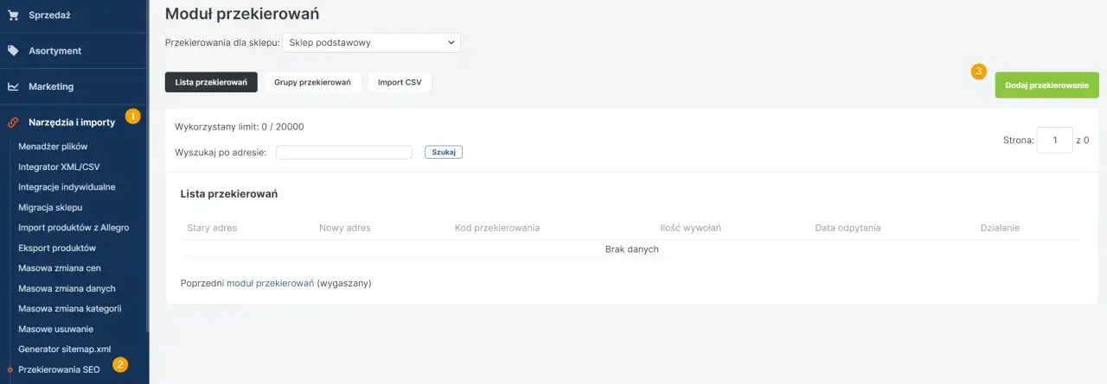Select the Import CSV tab
This screenshot has height=384, width=1107.
pos(400,82)
